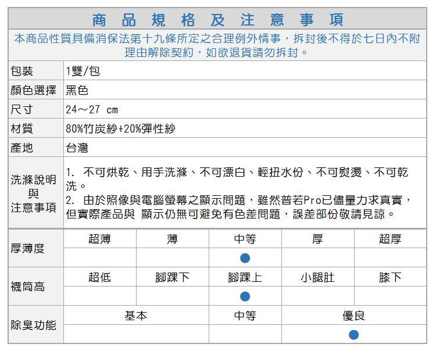Select the 小腿肚 sock height label
436x351 pixels.
click(x=317, y=277)
